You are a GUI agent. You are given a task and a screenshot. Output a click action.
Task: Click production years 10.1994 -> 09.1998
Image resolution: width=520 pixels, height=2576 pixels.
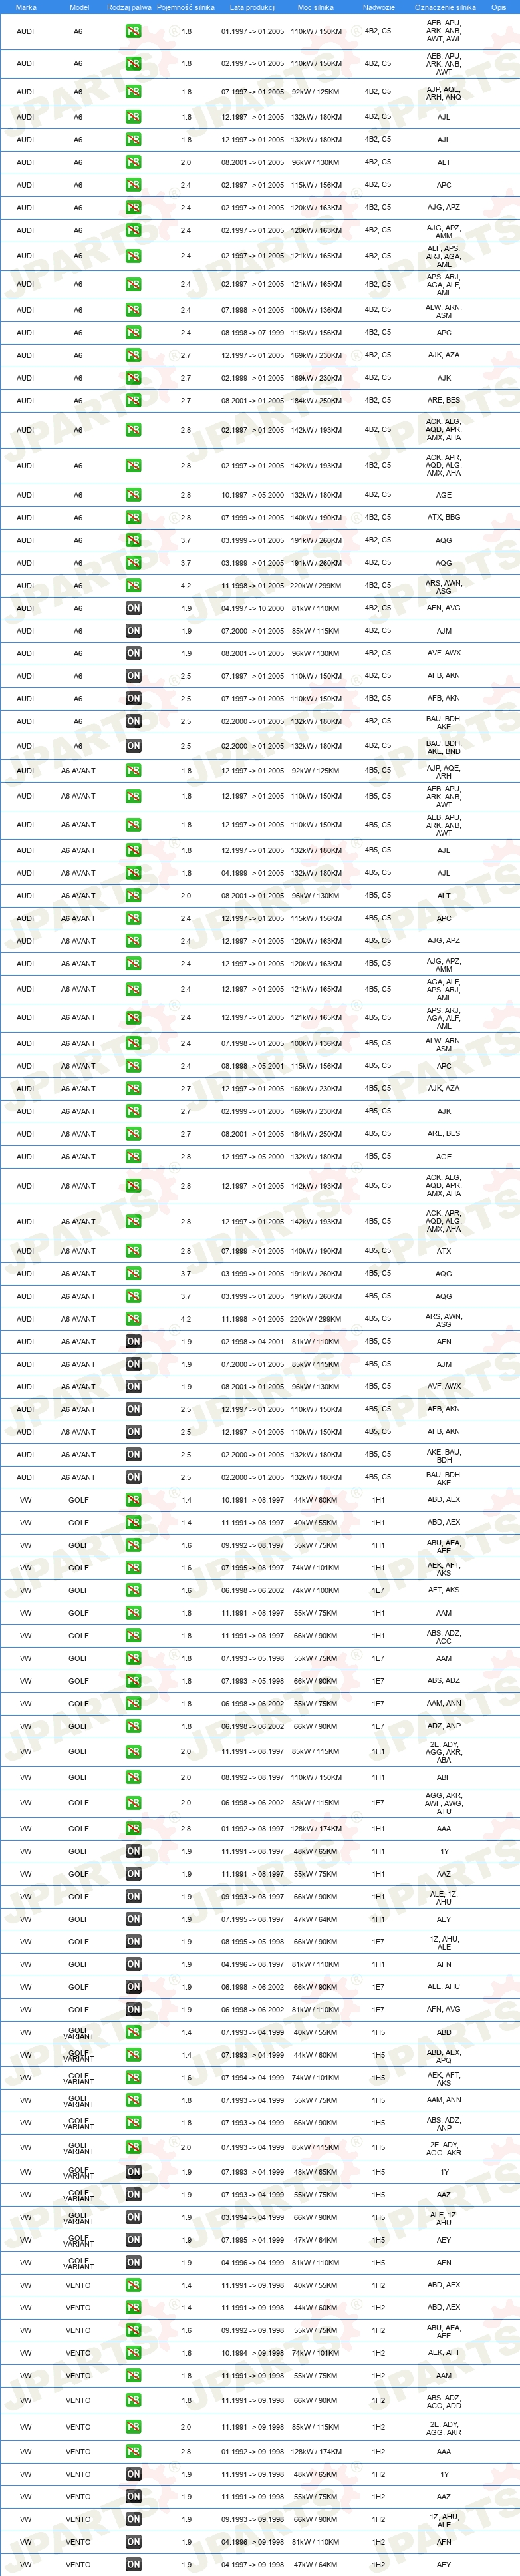point(253,2353)
